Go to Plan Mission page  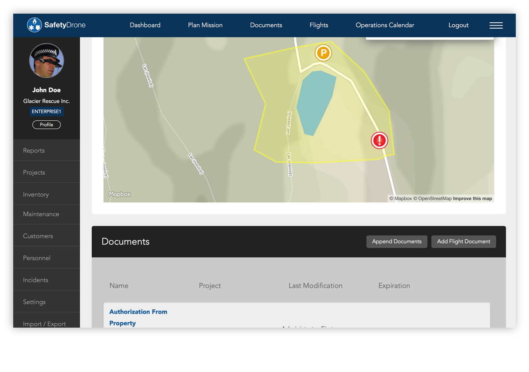click(x=205, y=25)
